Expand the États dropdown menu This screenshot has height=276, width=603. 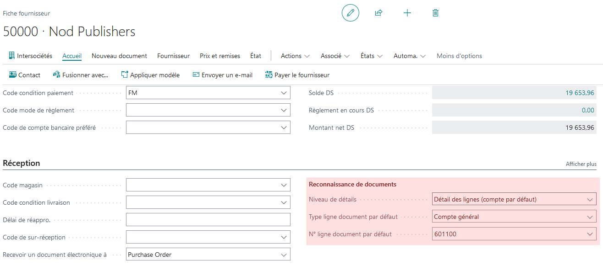(x=372, y=56)
